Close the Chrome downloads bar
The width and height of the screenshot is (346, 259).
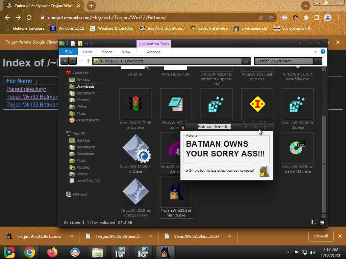340,236
